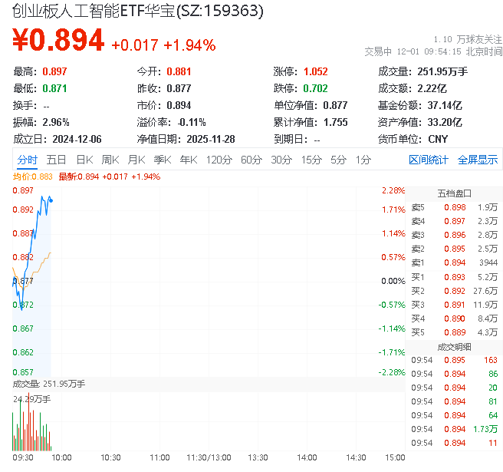Screen dimensions: 503x472
Task: Select the 1分 interval tab
Action: (363, 160)
